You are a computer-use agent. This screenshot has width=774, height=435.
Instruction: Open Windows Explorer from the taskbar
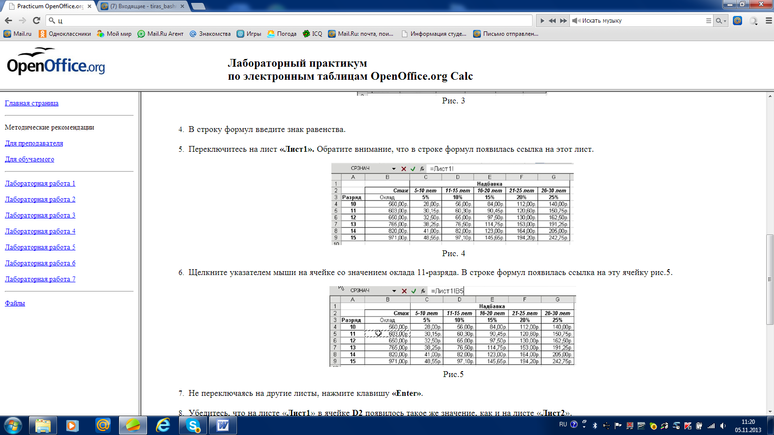click(x=43, y=426)
